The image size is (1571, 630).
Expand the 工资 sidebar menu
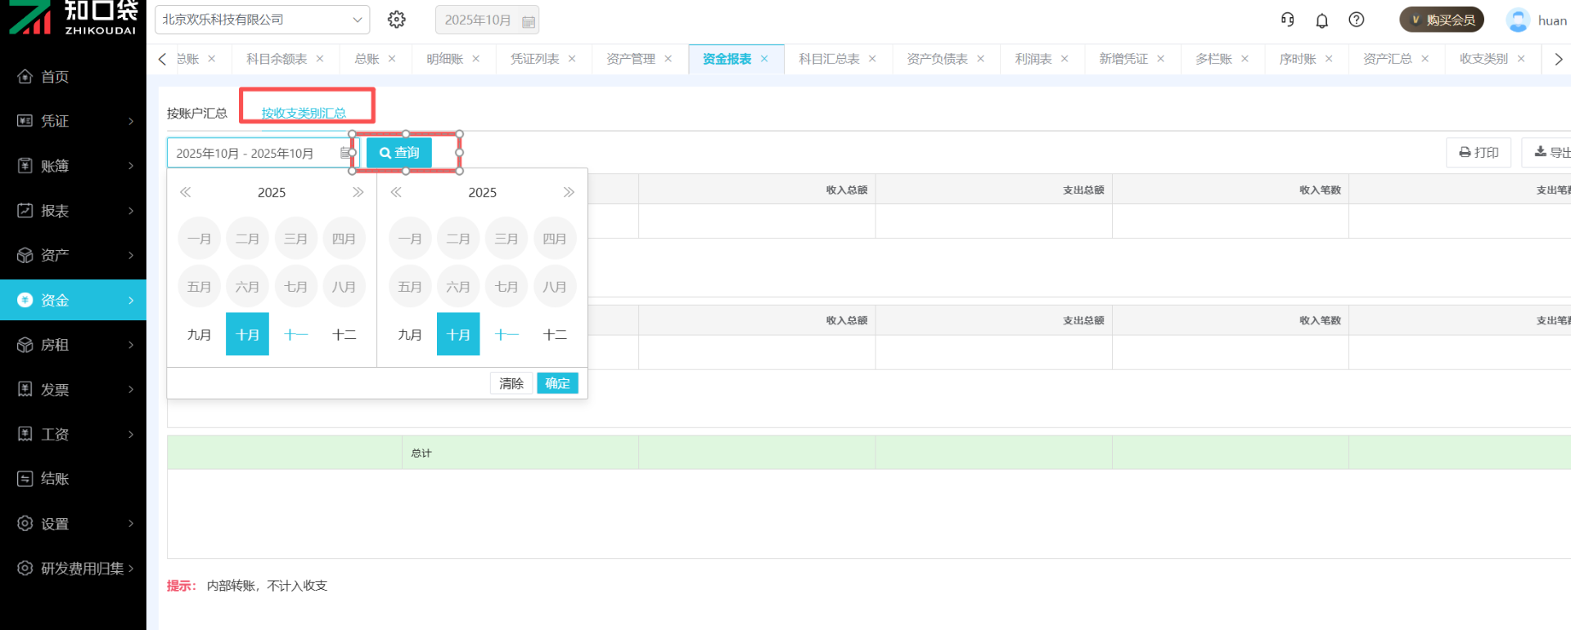coord(74,434)
